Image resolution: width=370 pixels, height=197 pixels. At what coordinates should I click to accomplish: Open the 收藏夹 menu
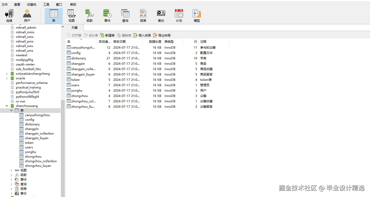pyautogui.click(x=32, y=4)
